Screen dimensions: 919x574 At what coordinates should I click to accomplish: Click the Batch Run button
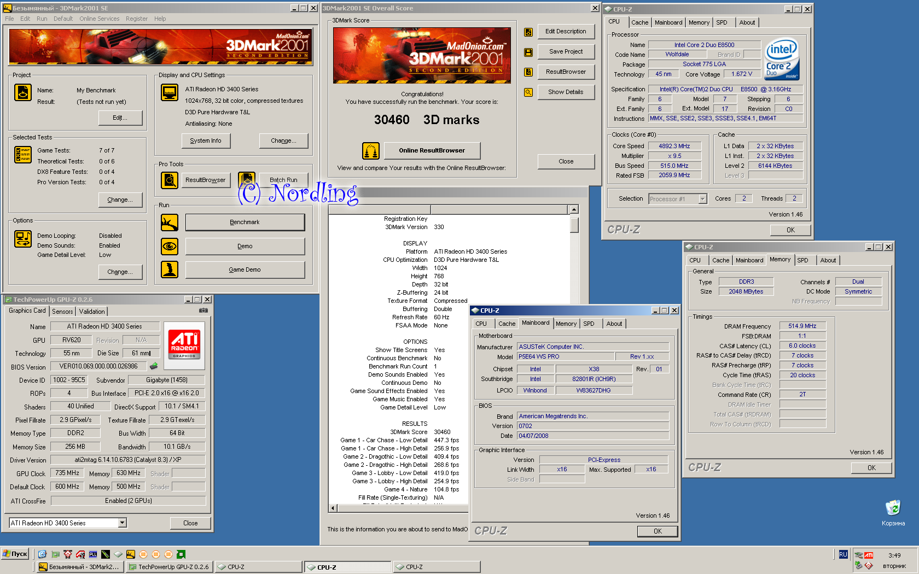(283, 180)
